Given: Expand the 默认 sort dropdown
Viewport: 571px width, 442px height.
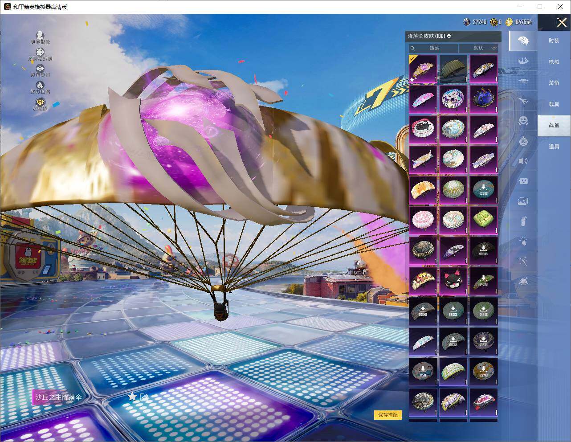Looking at the screenshot, I should pos(478,48).
